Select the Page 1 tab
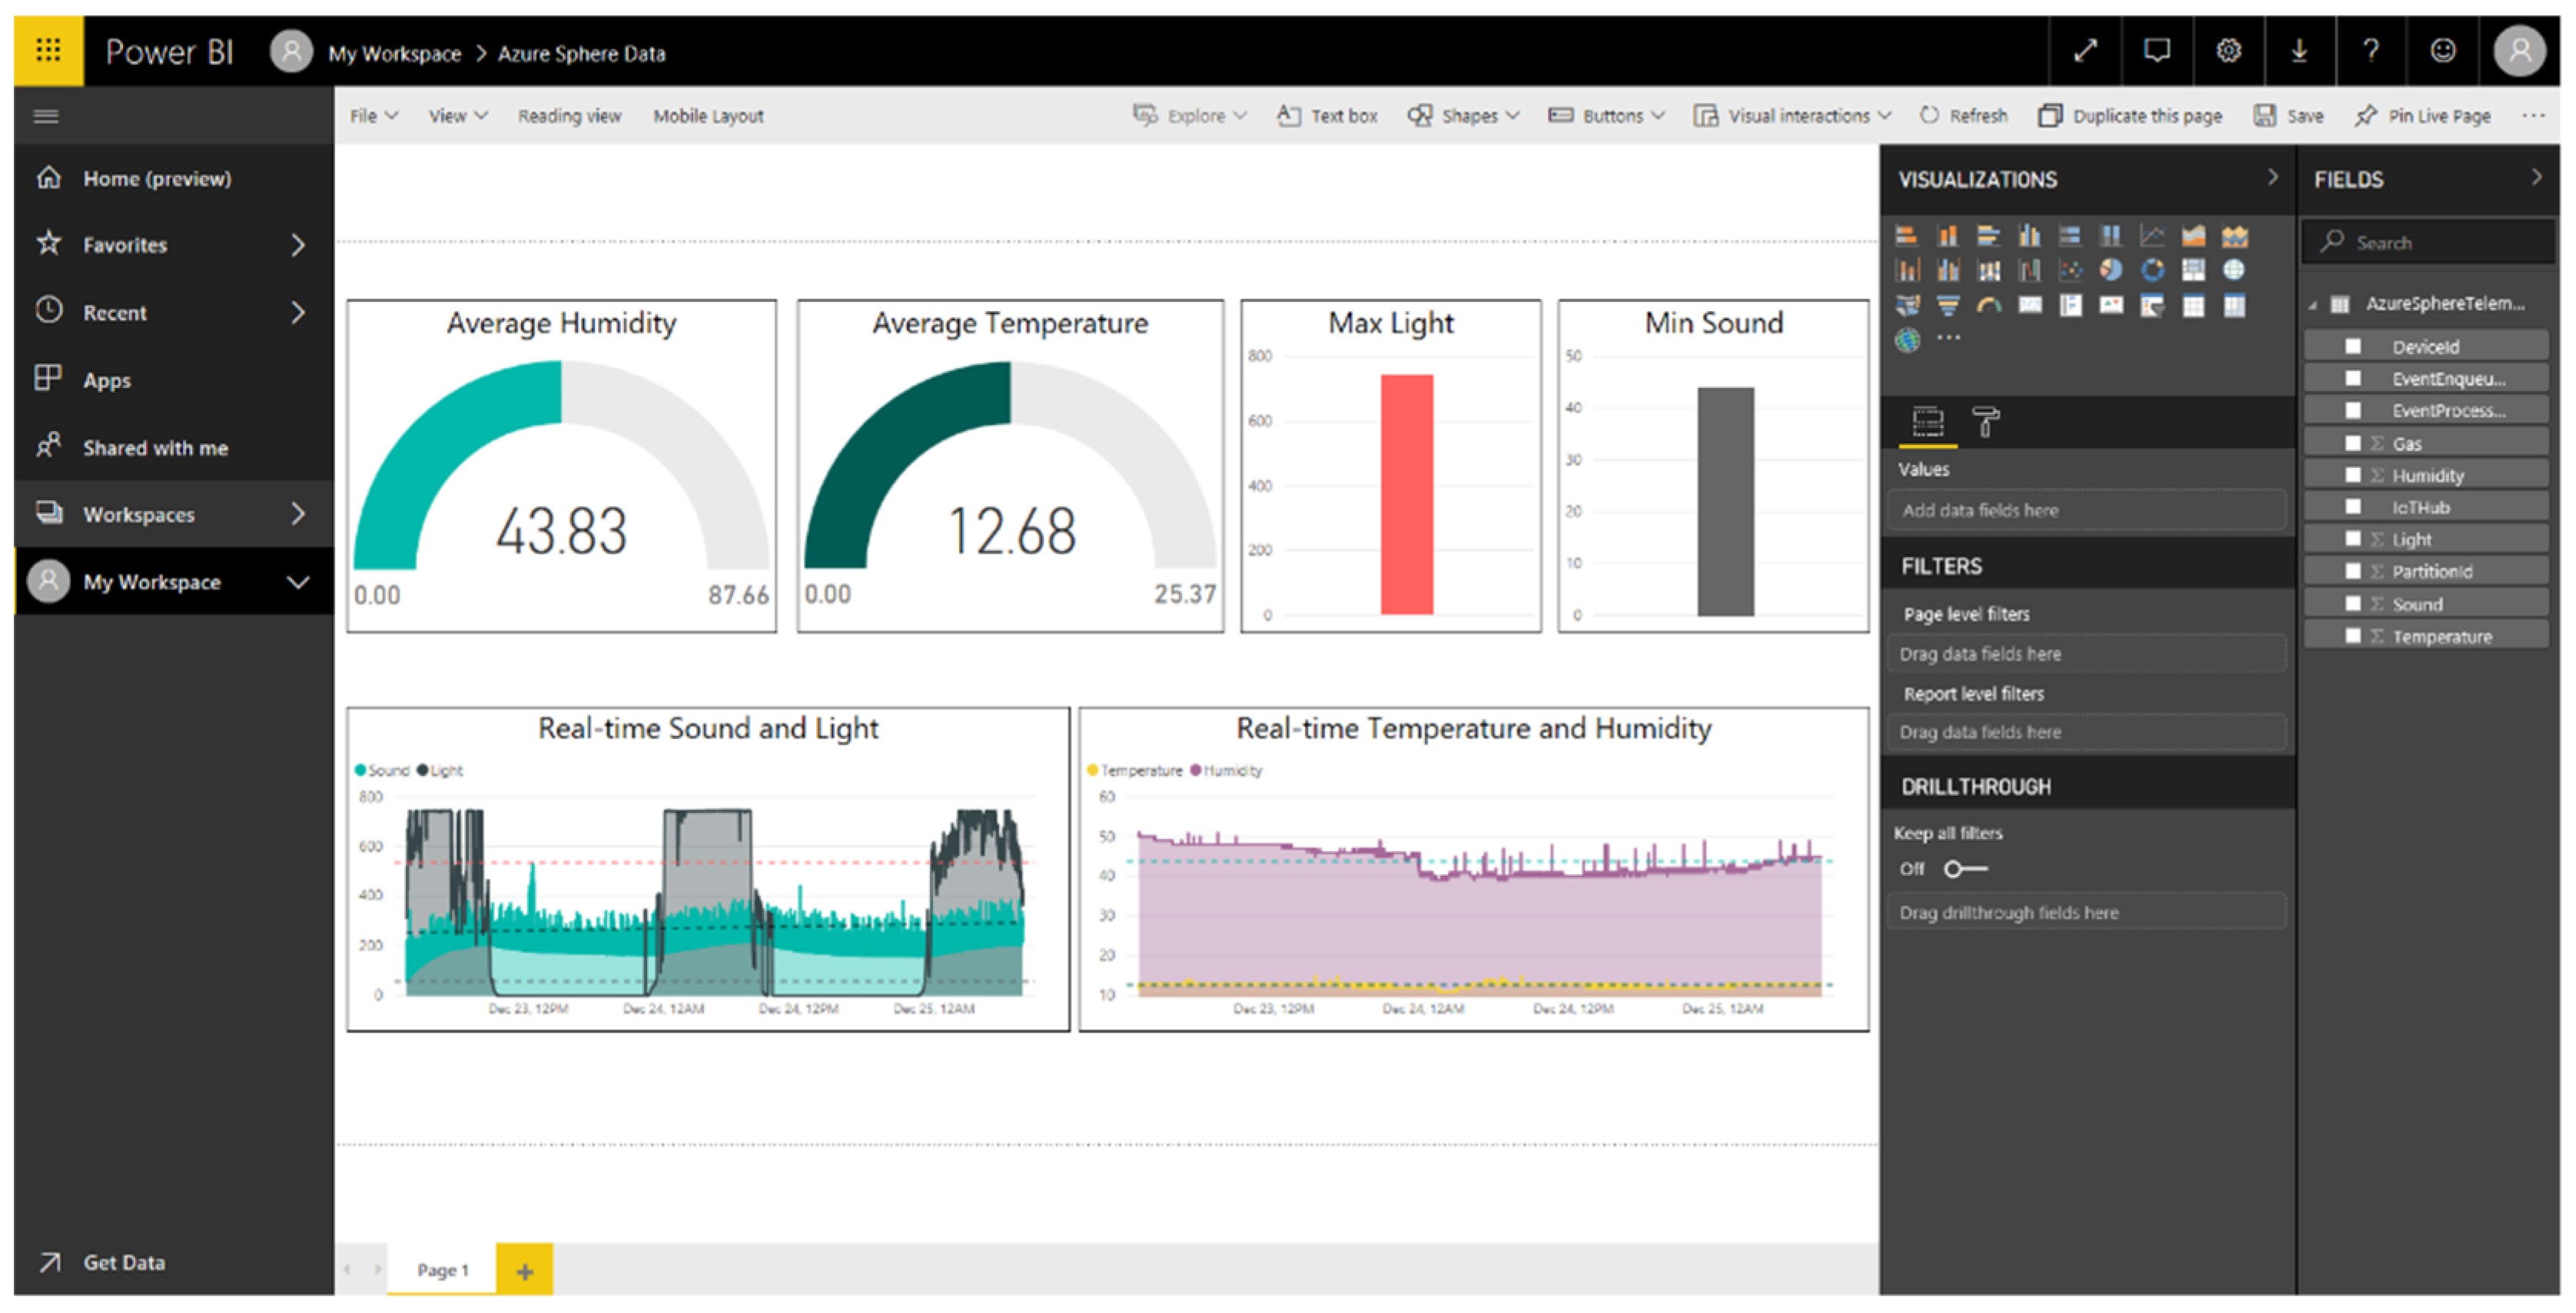This screenshot has width=2576, height=1313. tap(442, 1269)
